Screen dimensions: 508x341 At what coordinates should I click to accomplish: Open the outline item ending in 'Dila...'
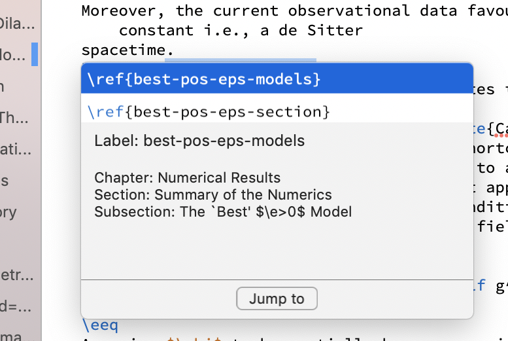tap(10, 24)
